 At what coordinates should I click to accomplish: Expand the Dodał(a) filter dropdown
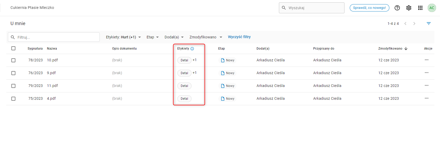pos(174,37)
